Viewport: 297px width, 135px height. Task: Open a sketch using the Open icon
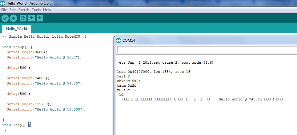click(x=31, y=18)
